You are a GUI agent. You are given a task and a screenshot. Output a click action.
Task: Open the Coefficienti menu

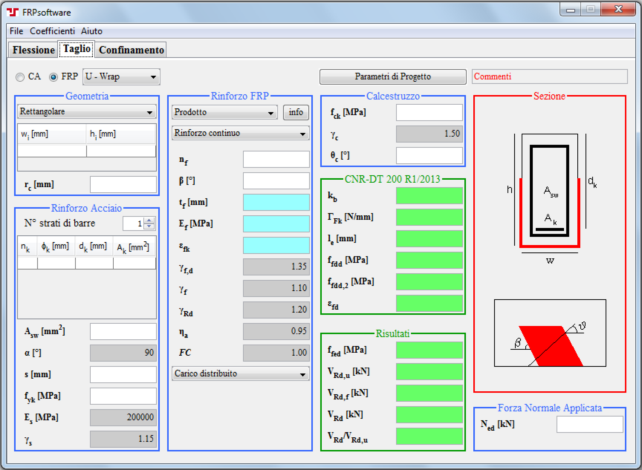click(x=52, y=31)
